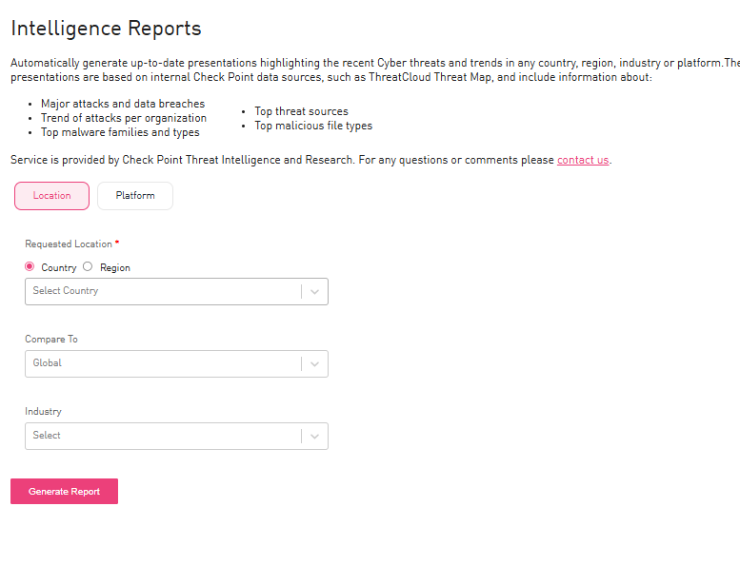Switch to the Location tab
Screen dimensions: 740x585
pyautogui.click(x=52, y=196)
